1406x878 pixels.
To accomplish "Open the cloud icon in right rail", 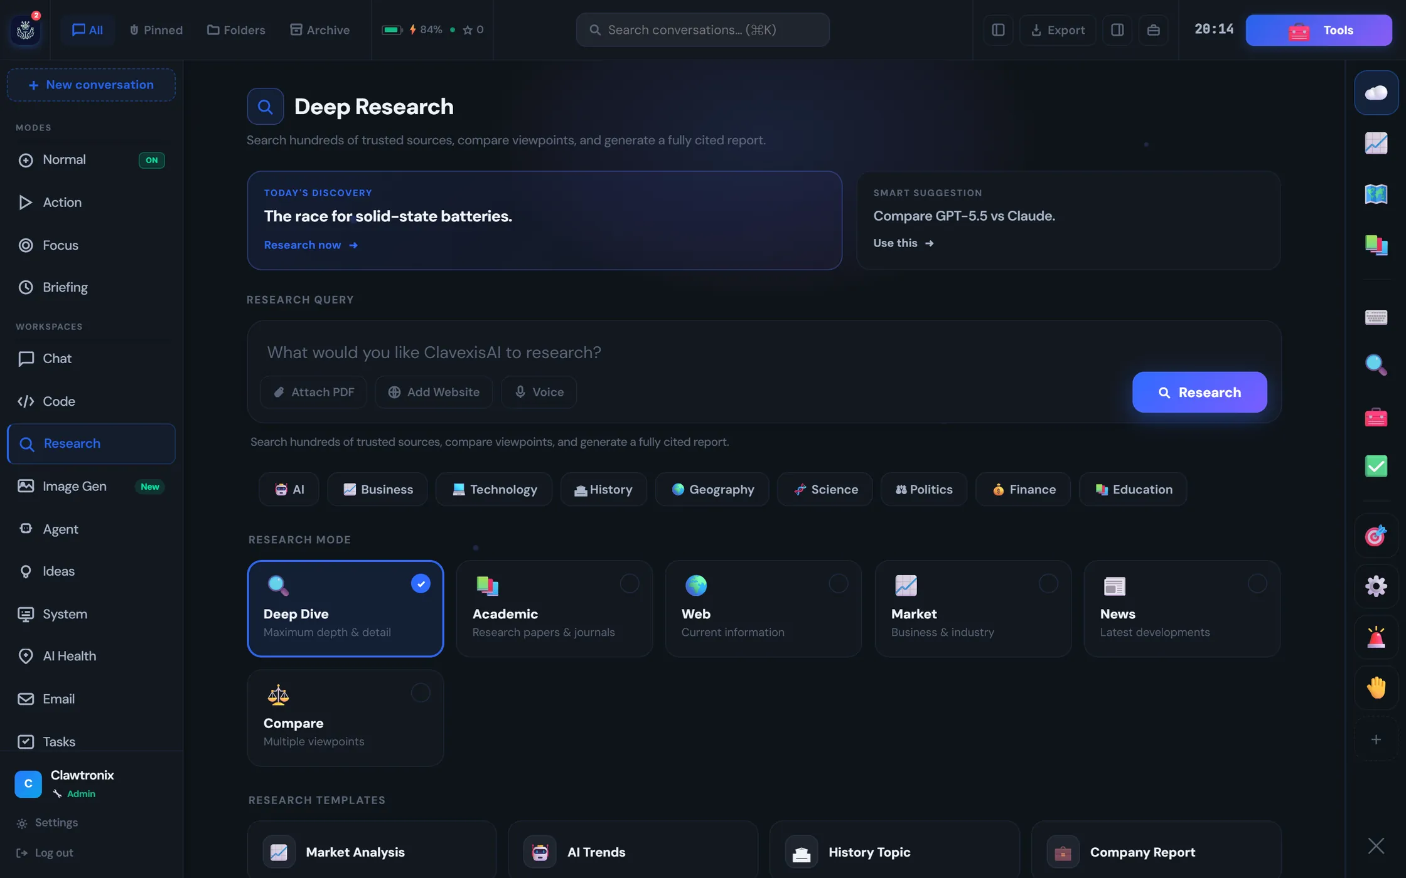I will click(1376, 93).
